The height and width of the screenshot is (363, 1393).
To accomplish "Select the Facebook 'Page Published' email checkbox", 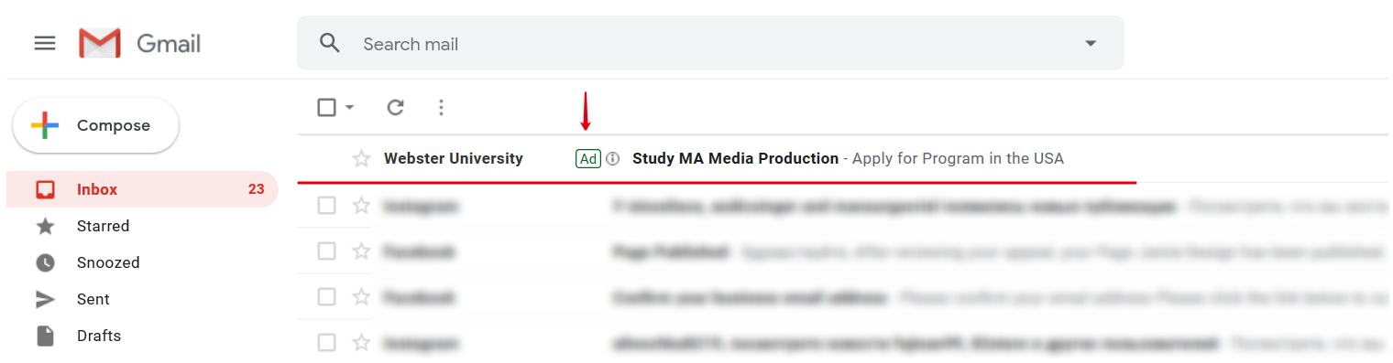I will (326, 251).
